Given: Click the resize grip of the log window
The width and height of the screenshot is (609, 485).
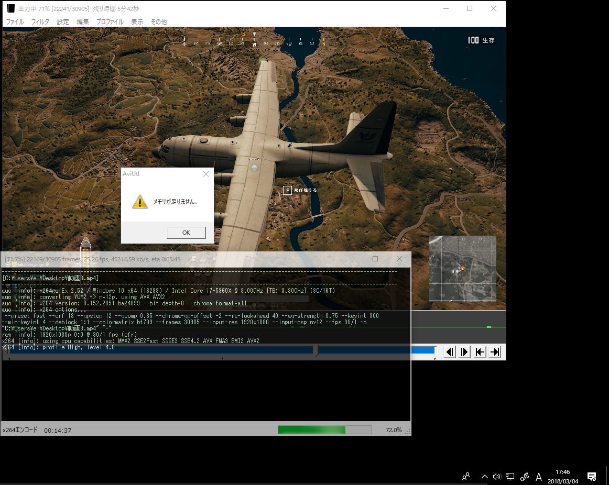Looking at the screenshot, I should click(407, 432).
